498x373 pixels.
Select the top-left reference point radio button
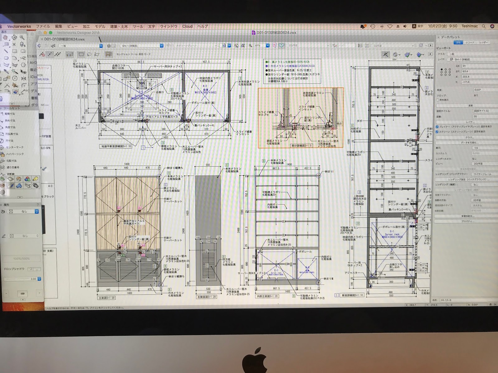coord(442,69)
